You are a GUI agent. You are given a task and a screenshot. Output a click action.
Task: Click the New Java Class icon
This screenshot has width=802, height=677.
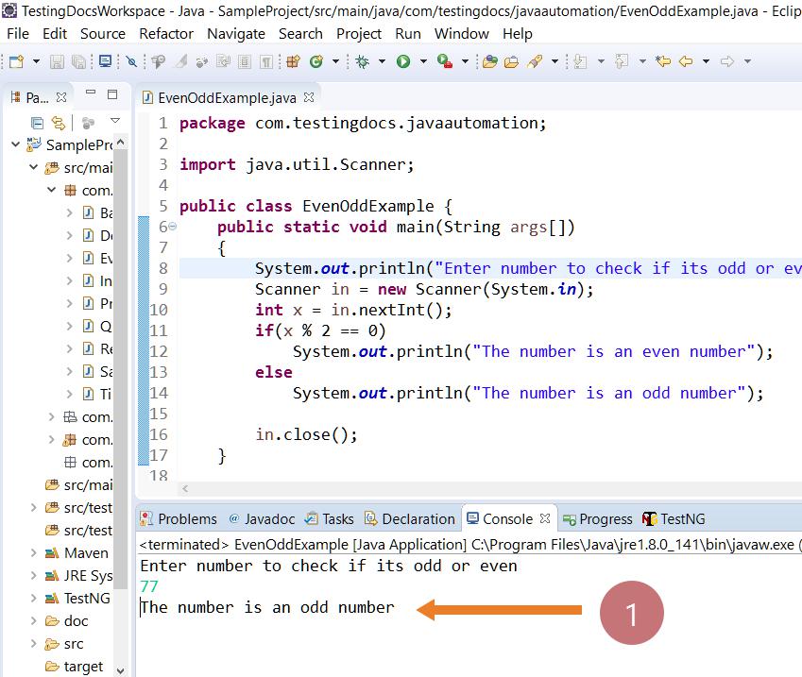[x=316, y=62]
